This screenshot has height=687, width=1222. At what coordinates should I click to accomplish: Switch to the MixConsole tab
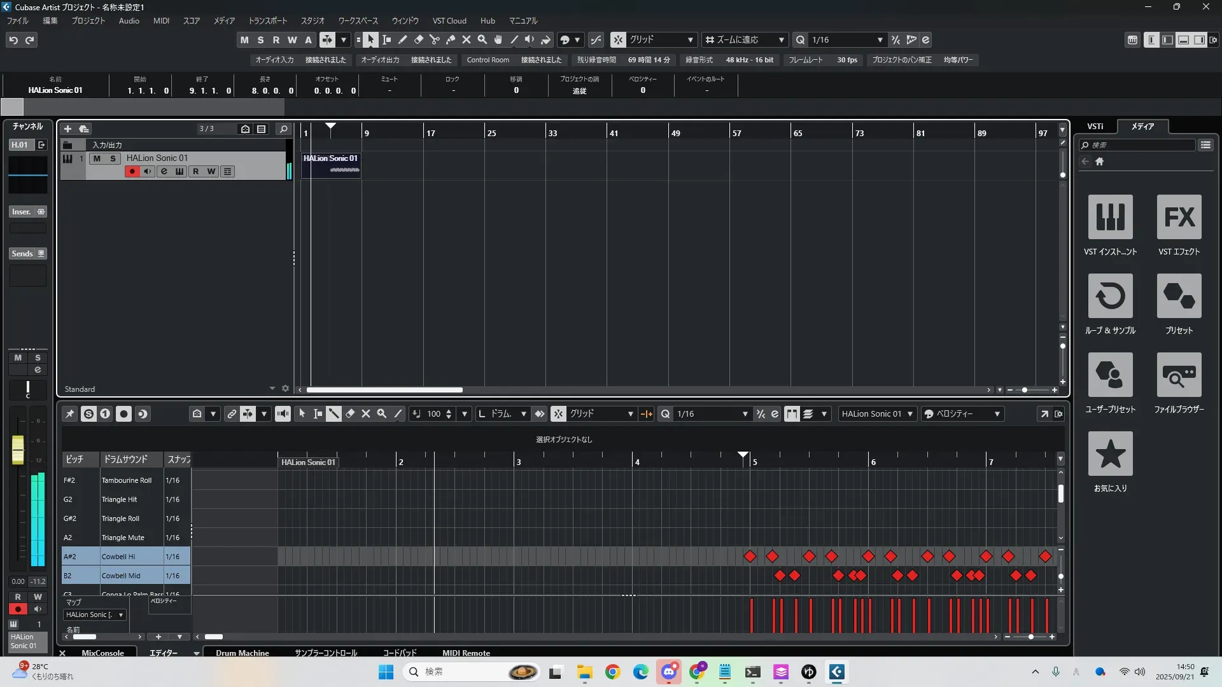pyautogui.click(x=102, y=653)
